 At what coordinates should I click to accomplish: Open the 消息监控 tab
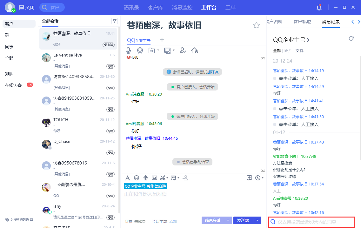[182, 8]
